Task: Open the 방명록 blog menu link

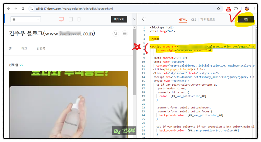Action: [x=41, y=48]
